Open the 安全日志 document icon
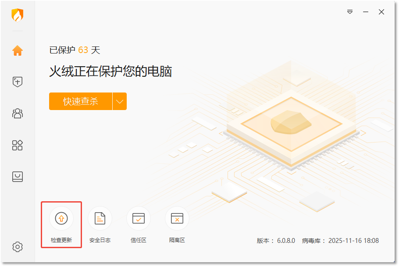The width and height of the screenshot is (399, 267). pos(100,218)
